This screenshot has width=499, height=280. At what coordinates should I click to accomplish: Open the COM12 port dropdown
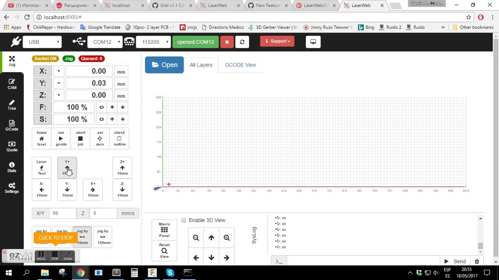[x=105, y=42]
